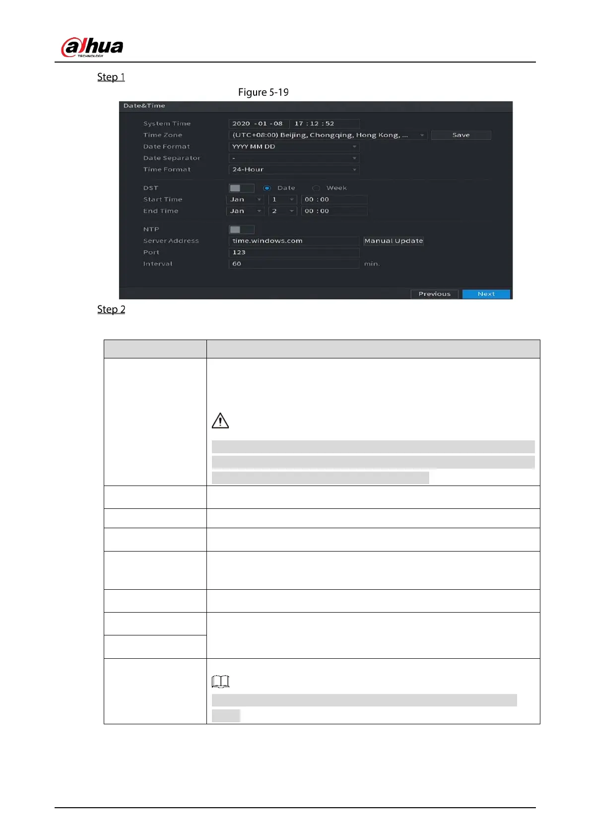Viewport: 591px width, 836px height.
Task: Click the Time Format label
Action: pyautogui.click(x=167, y=169)
